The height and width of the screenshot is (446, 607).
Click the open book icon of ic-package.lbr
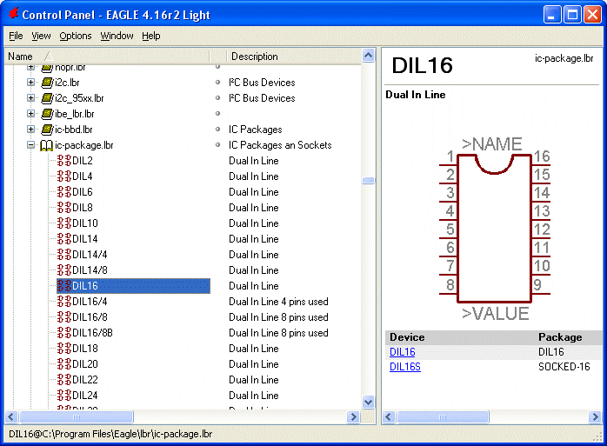click(x=46, y=145)
